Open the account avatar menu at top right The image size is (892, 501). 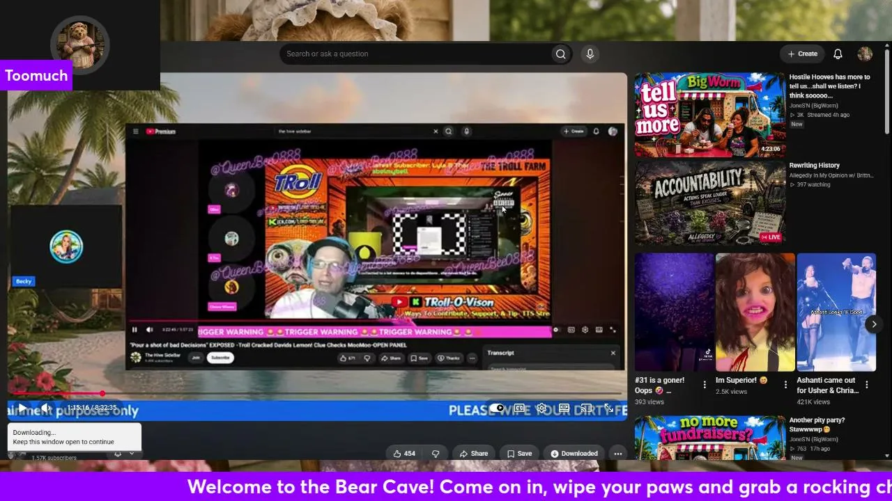tap(865, 54)
